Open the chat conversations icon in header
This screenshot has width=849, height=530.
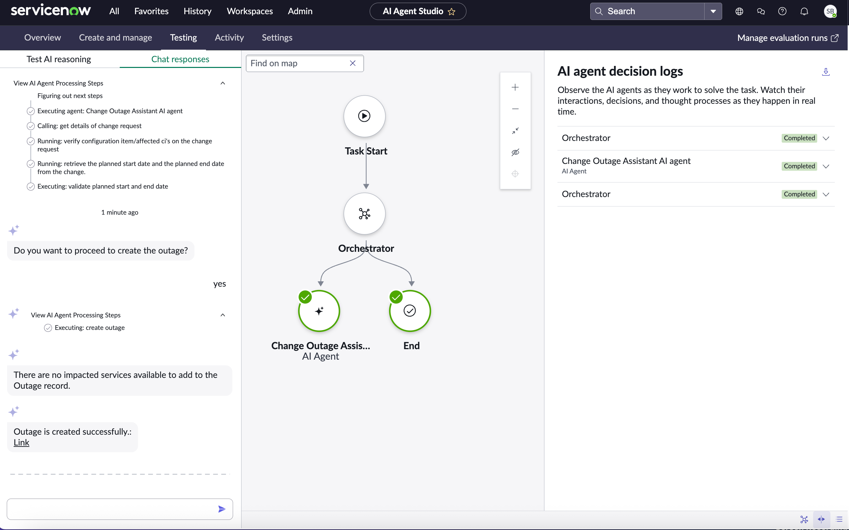click(761, 11)
